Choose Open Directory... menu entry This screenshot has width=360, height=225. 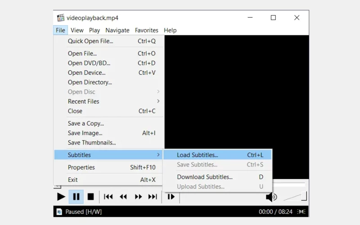coord(109,82)
